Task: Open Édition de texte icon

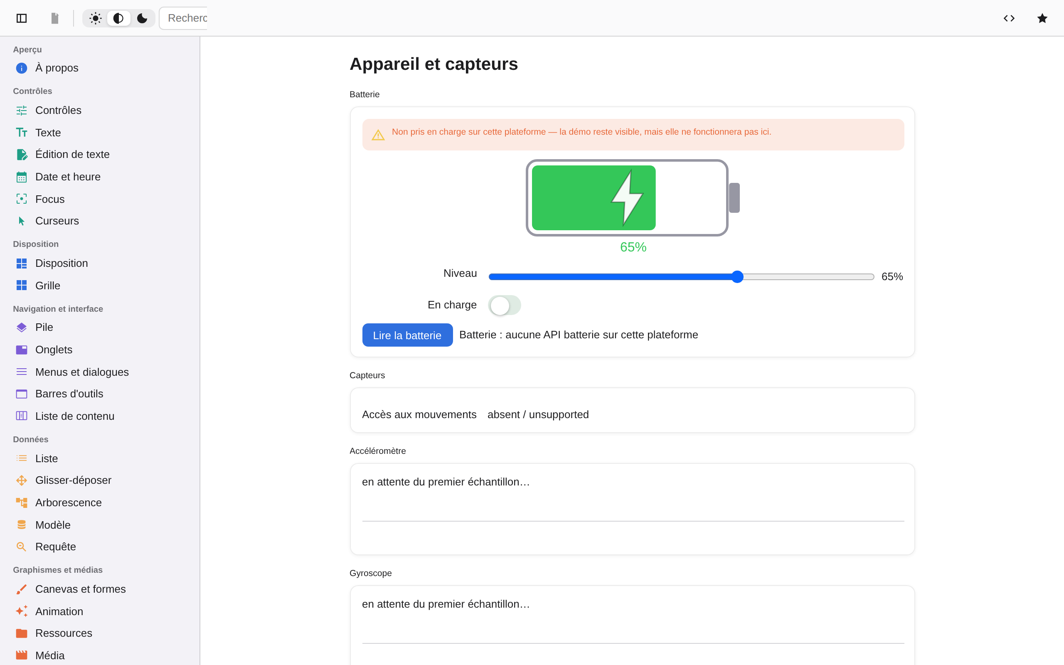Action: [x=22, y=154]
